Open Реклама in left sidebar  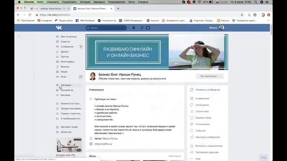point(65,95)
